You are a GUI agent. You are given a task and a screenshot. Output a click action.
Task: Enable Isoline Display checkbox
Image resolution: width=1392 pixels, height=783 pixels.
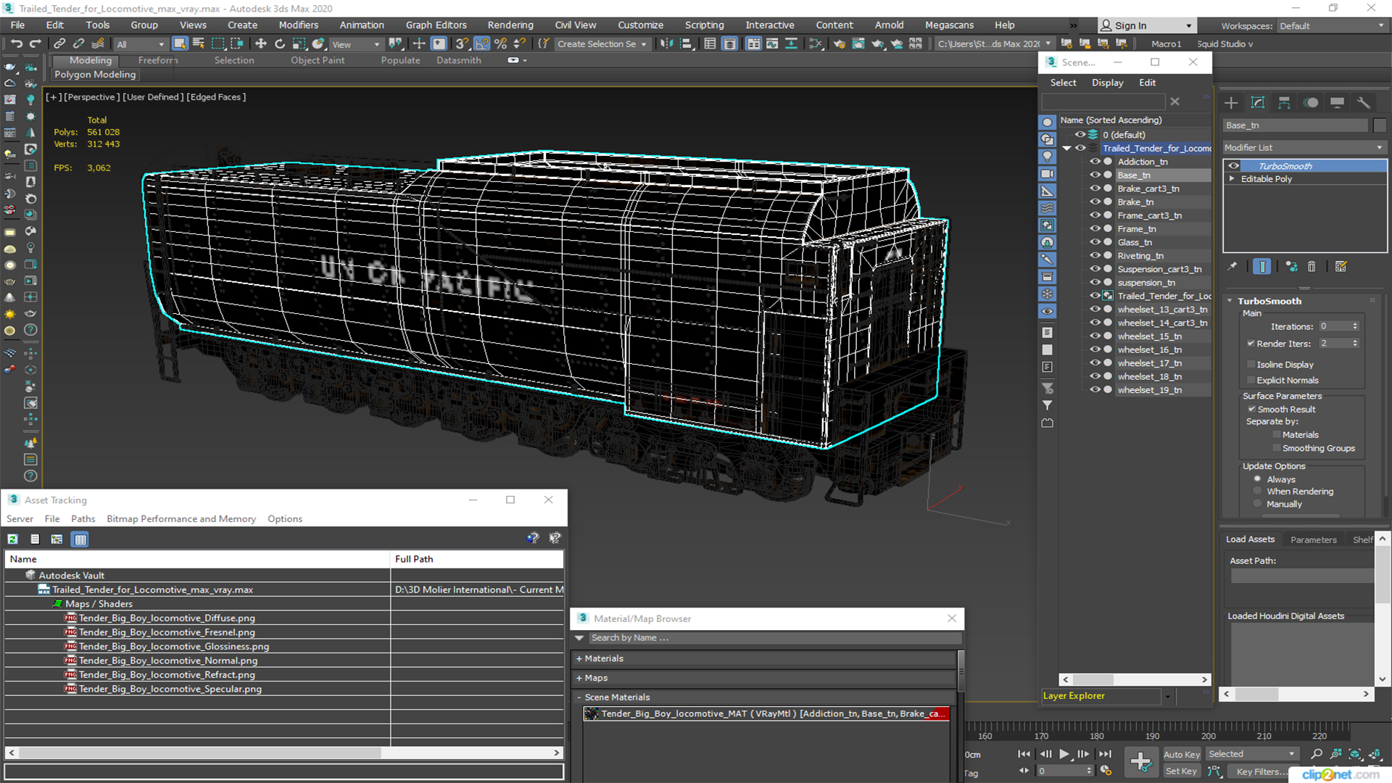pos(1251,365)
